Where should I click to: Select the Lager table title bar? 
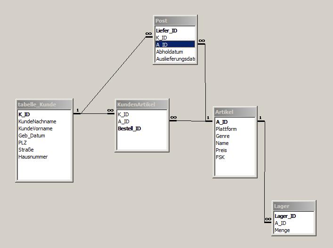(x=294, y=206)
